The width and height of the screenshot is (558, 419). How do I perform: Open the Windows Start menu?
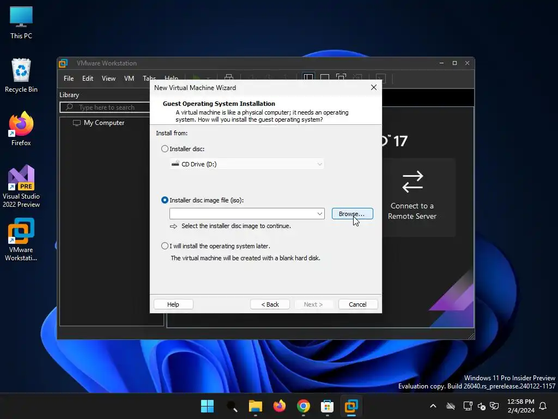[x=208, y=406]
